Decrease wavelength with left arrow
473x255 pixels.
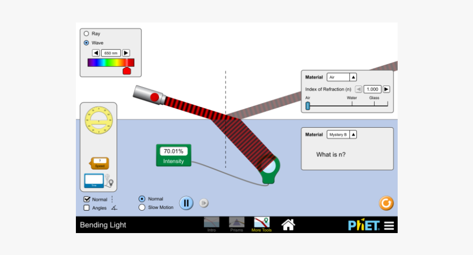96,53
